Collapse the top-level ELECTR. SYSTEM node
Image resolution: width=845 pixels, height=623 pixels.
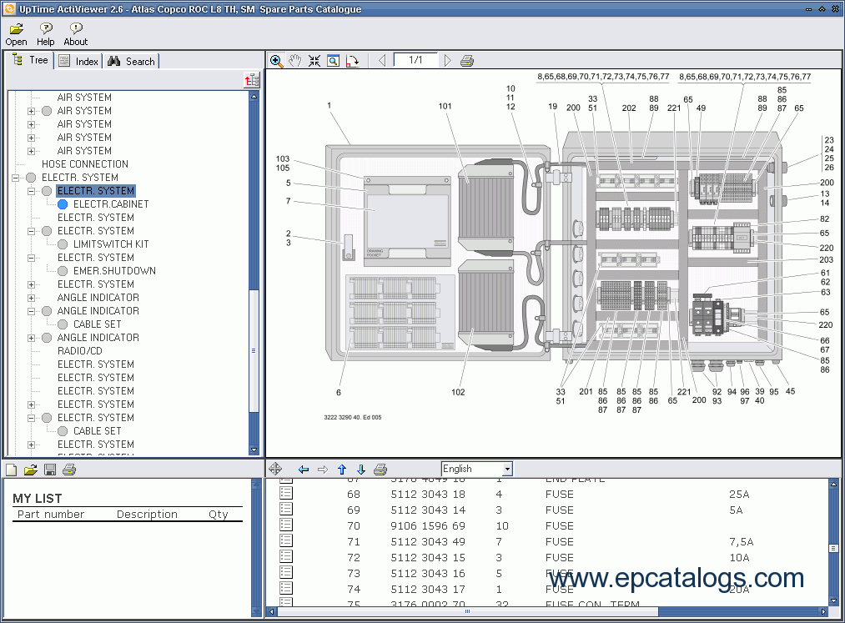pyautogui.click(x=16, y=178)
